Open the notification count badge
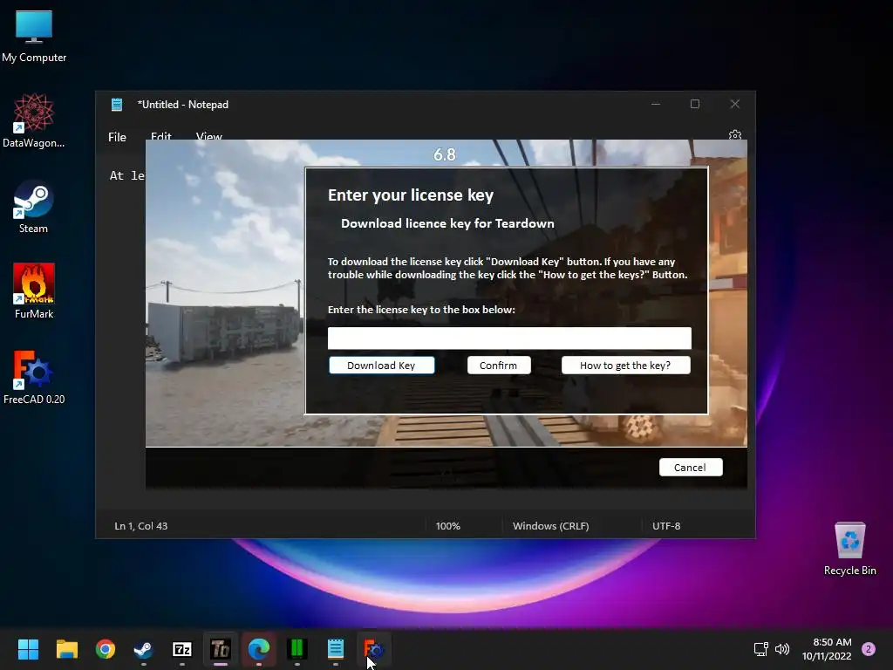893x670 pixels. tap(869, 649)
